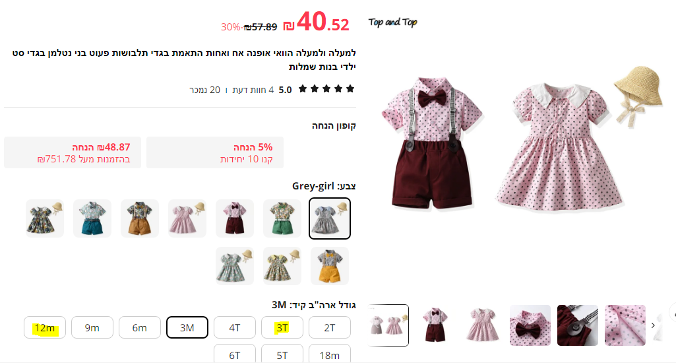Open the 4 reviews link
This screenshot has height=363, width=676.
click(253, 90)
